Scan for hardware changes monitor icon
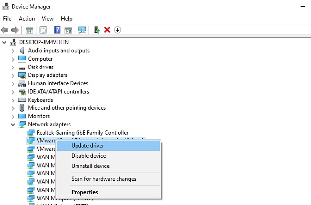The height and width of the screenshot is (205, 311). [82, 30]
